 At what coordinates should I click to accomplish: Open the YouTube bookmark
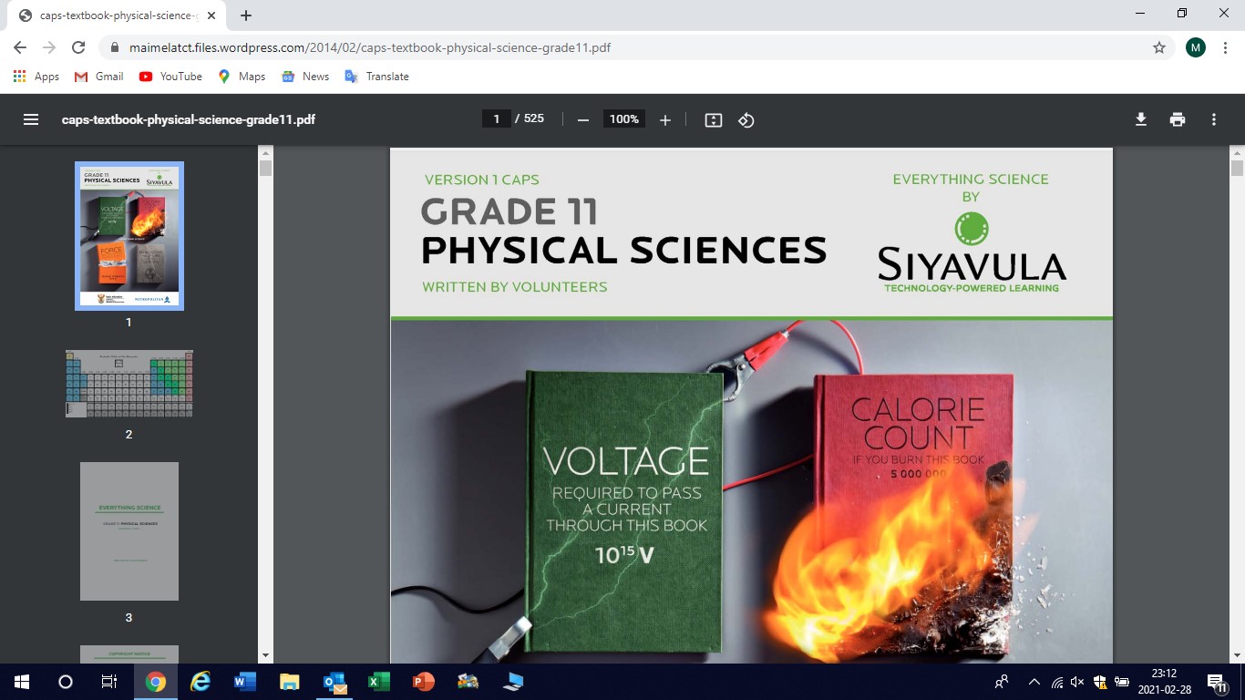(170, 77)
